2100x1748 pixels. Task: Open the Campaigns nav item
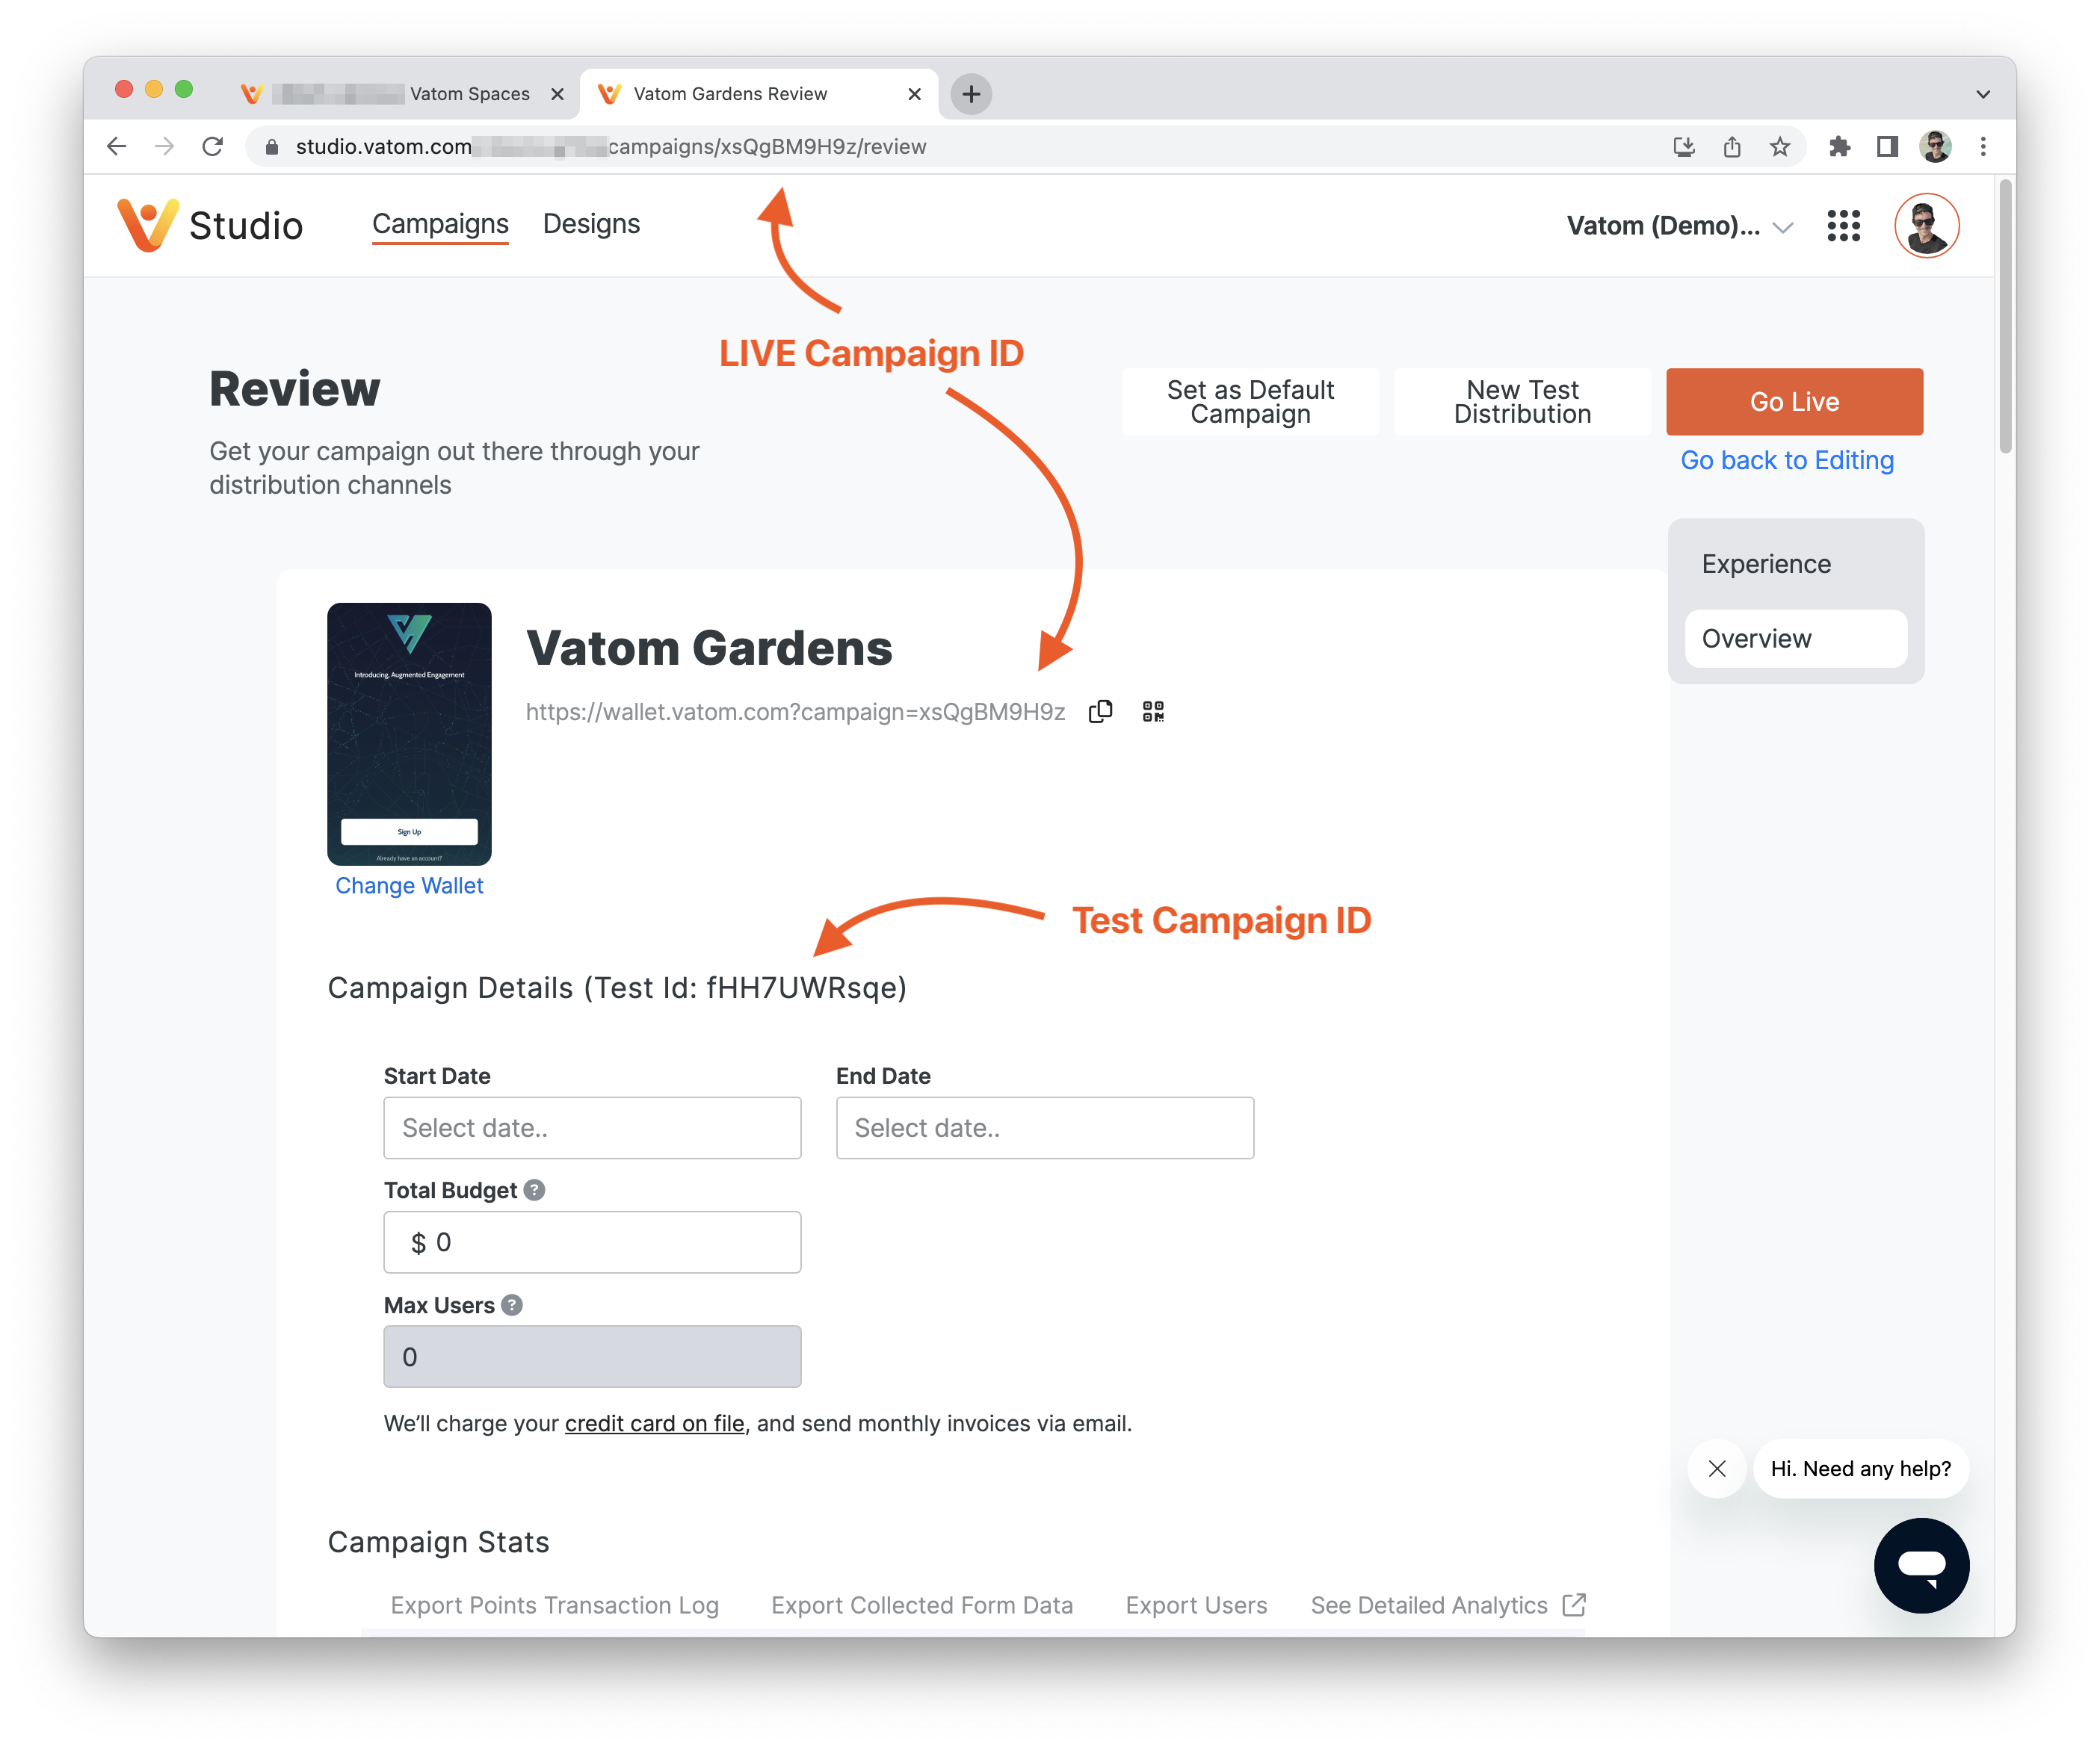point(440,224)
